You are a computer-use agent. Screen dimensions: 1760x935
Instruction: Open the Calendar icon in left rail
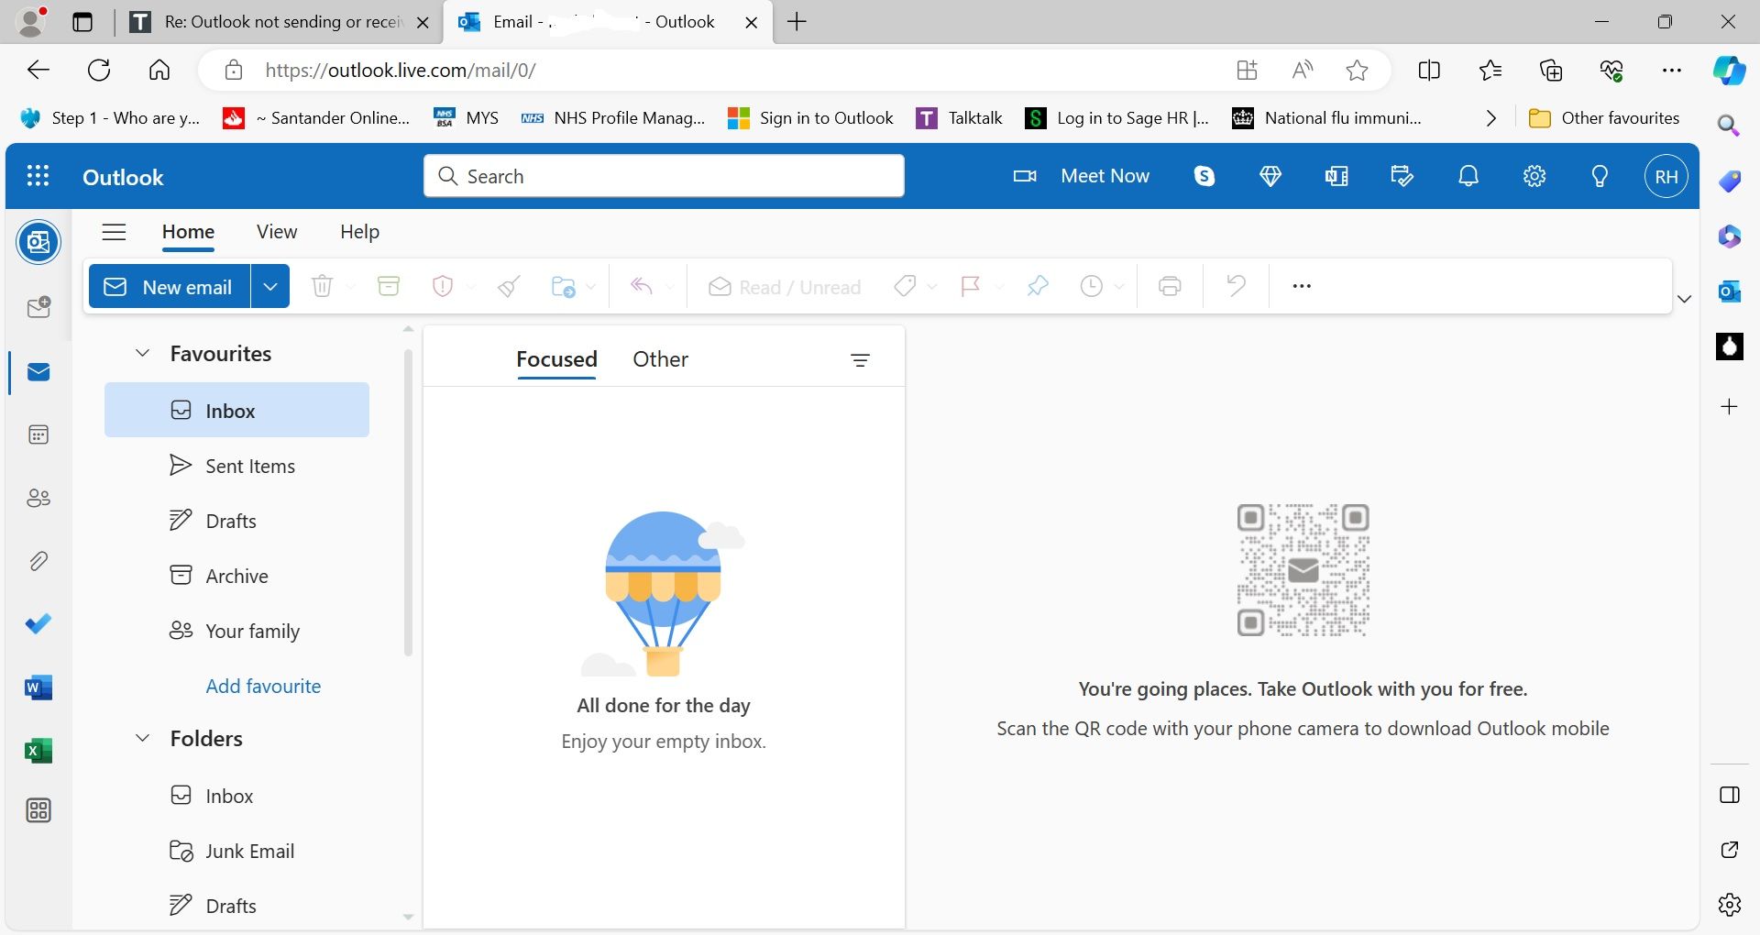click(38, 435)
